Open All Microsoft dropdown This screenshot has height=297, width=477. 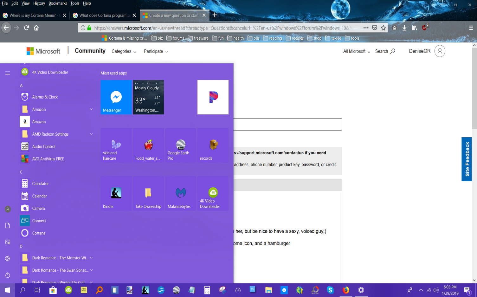(357, 51)
